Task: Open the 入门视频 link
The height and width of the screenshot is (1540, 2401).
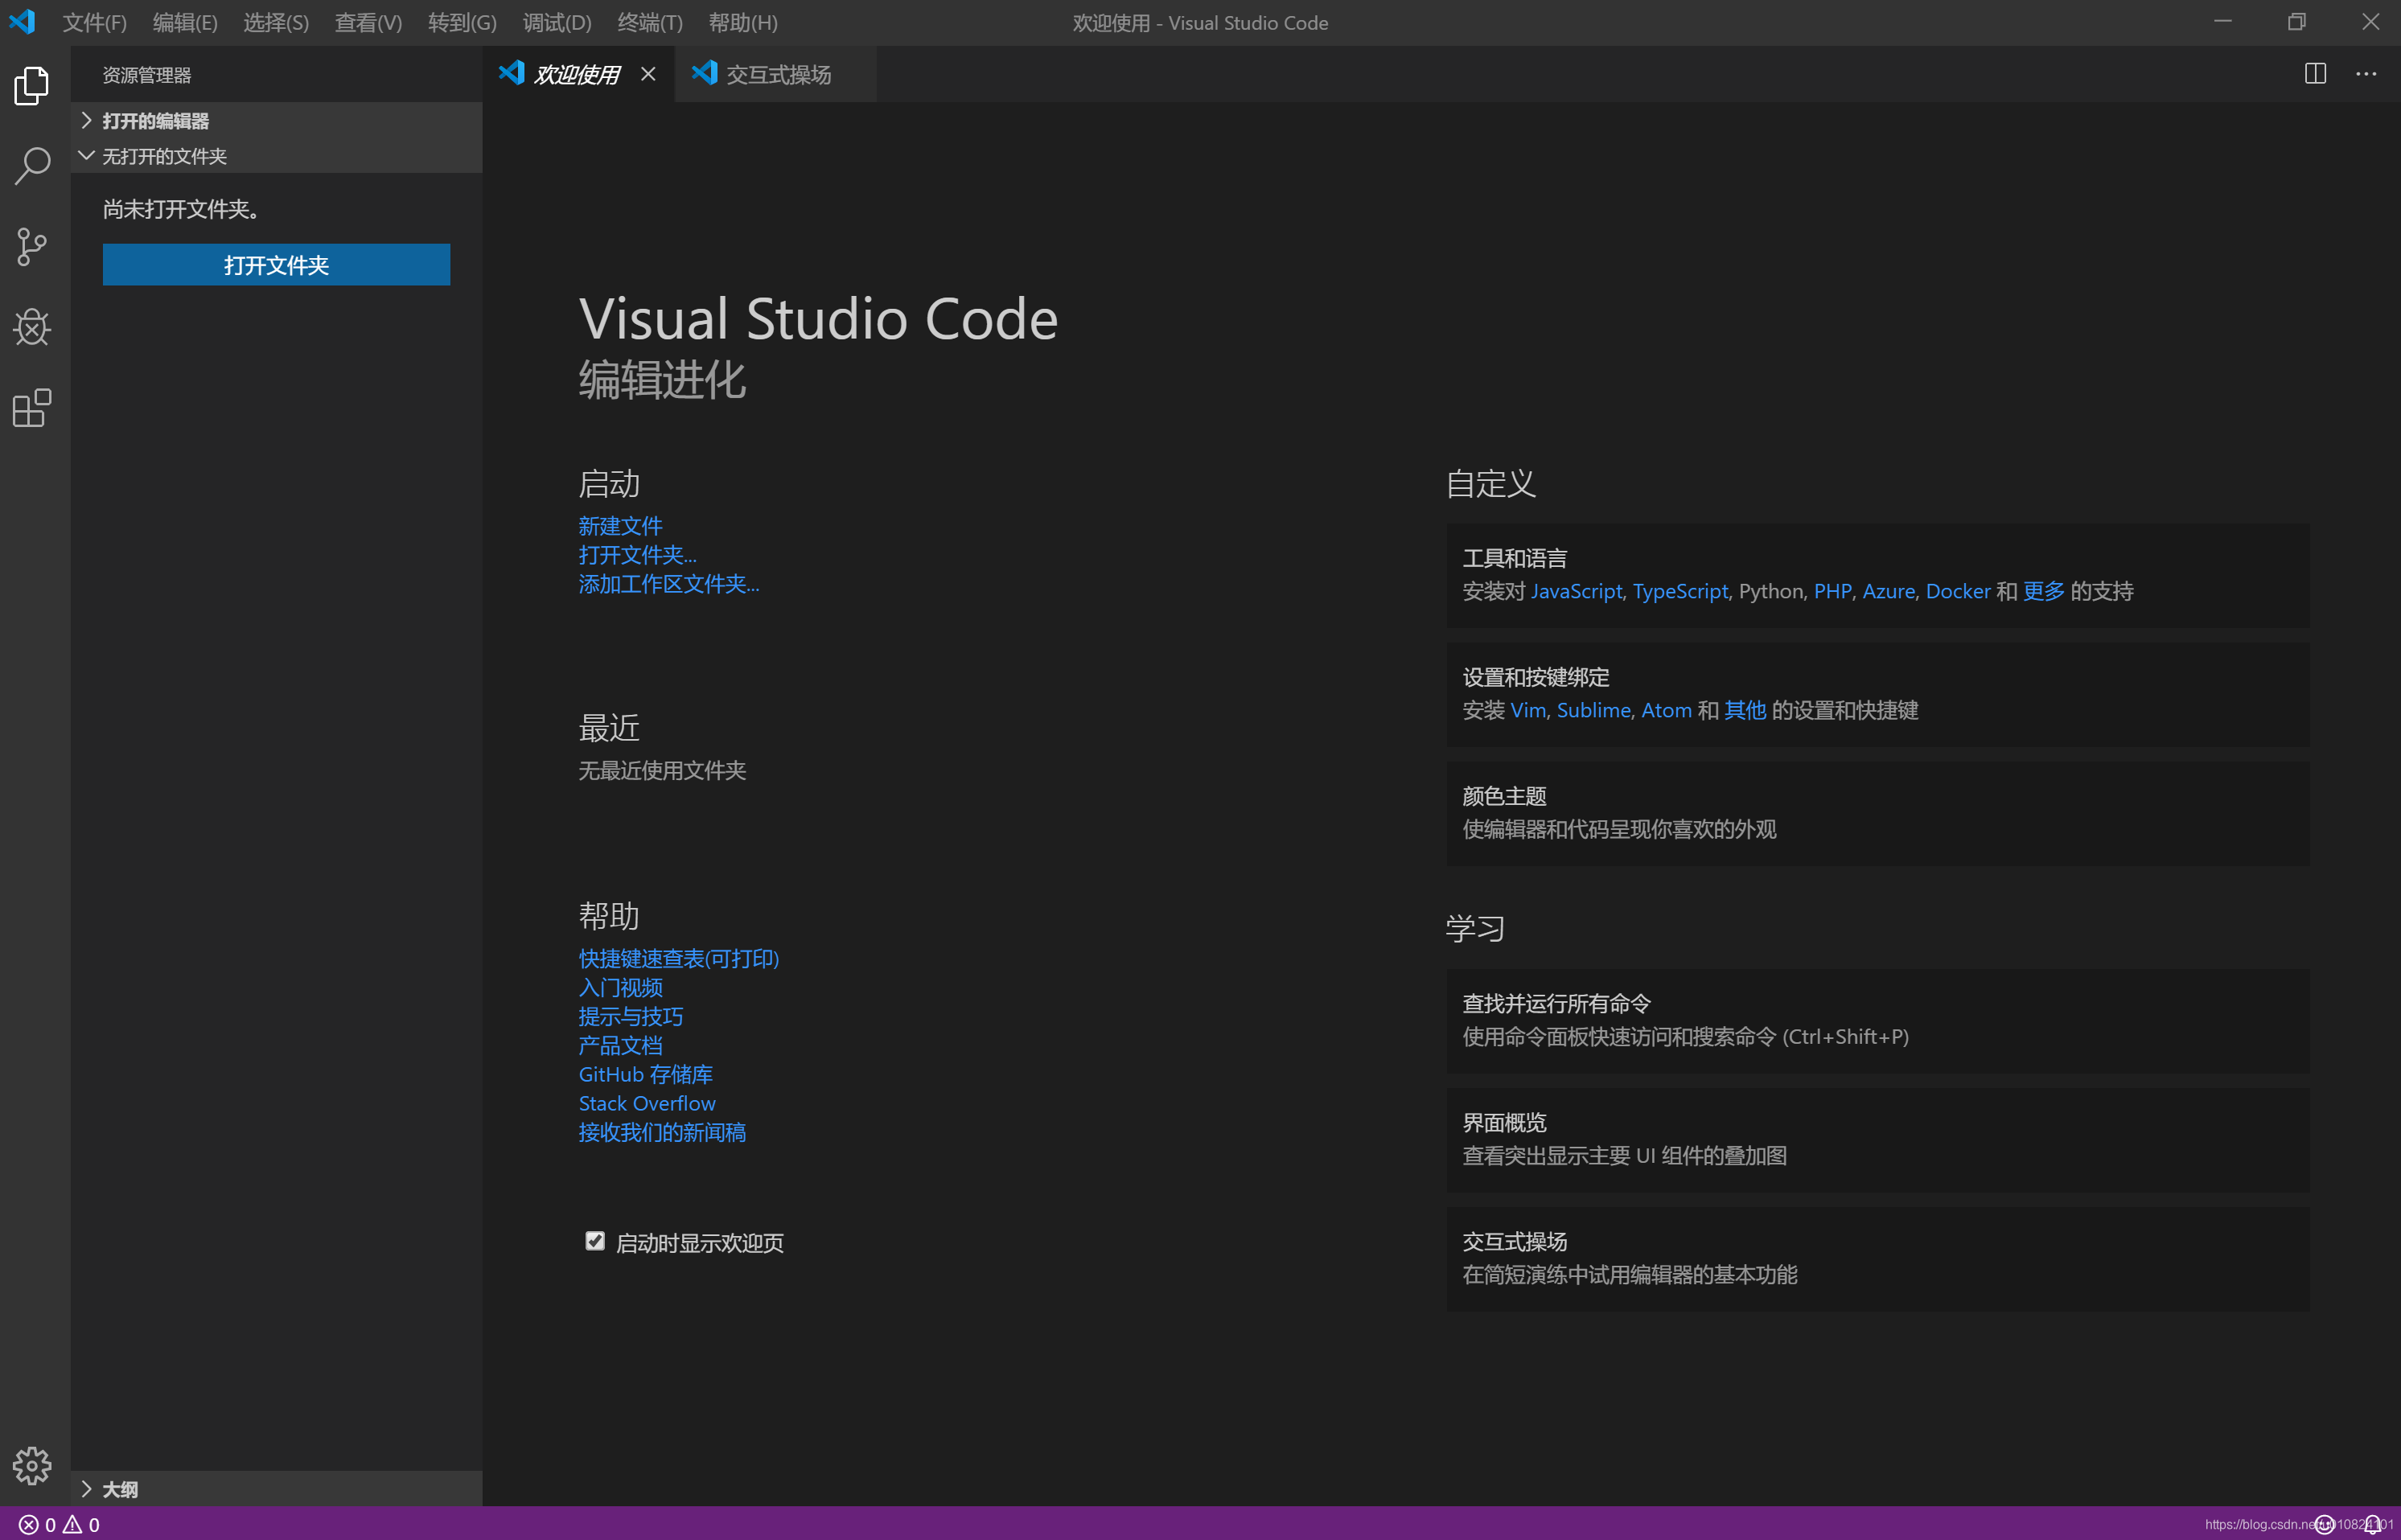Action: pyautogui.click(x=620, y=987)
